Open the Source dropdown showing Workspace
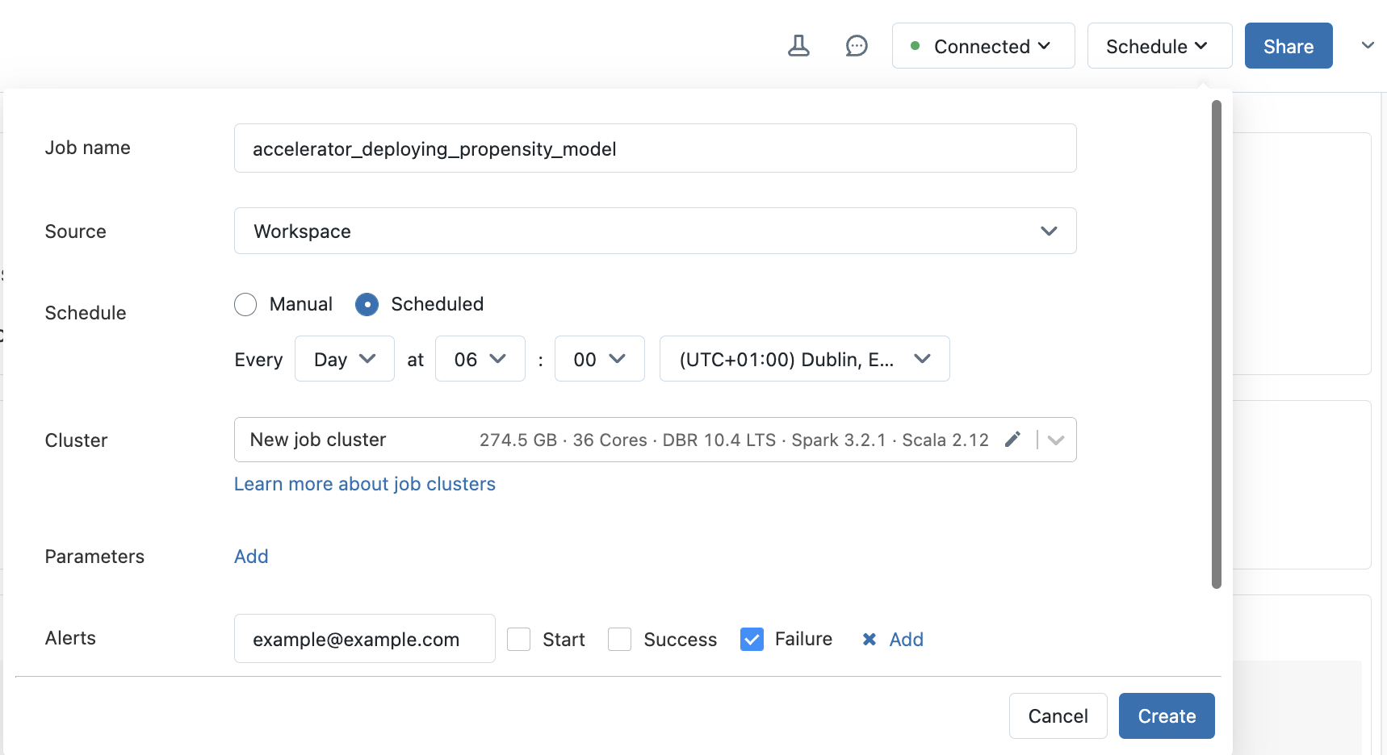 pos(655,231)
